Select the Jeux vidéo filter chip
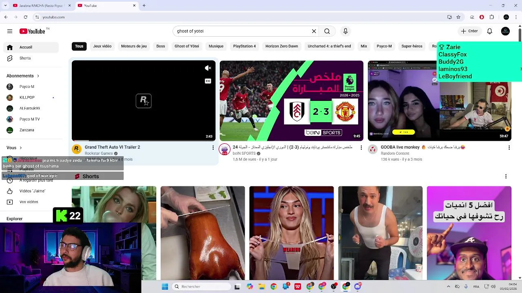The image size is (522, 293). 102,46
